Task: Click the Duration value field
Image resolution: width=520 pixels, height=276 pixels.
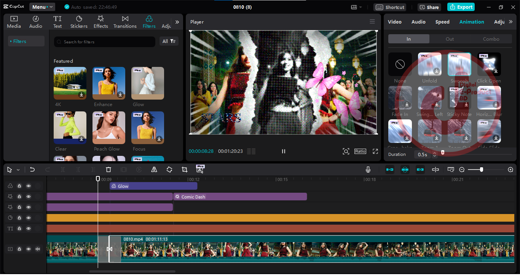Action: (423, 155)
